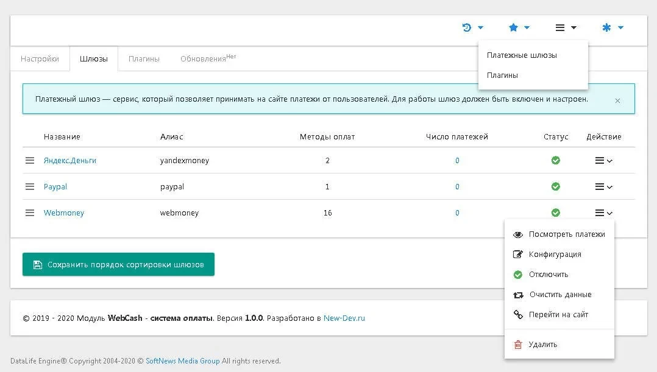Open the history clock icon menu
The height and width of the screenshot is (372, 657).
click(x=466, y=27)
